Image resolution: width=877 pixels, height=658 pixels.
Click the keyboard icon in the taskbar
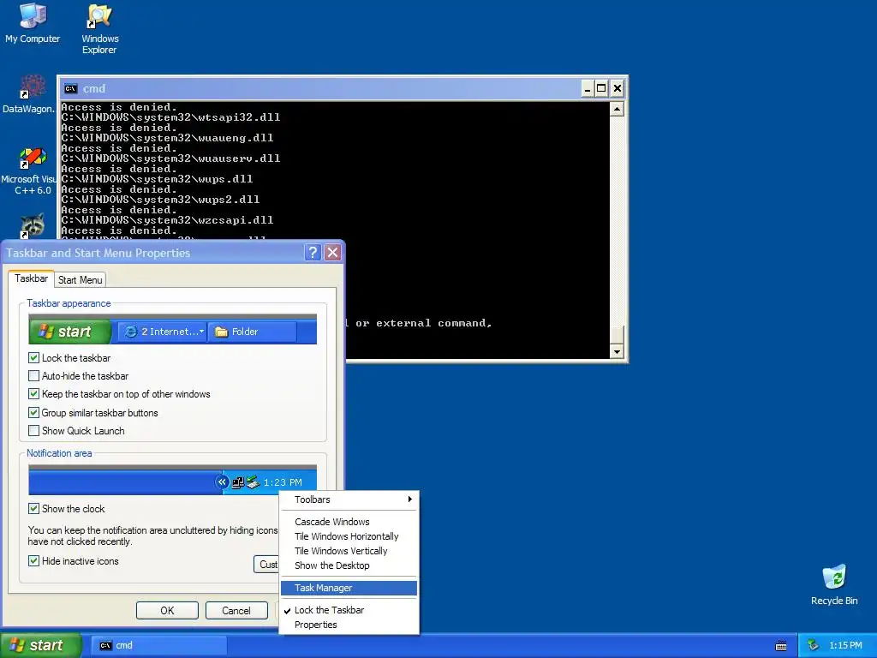[781, 646]
